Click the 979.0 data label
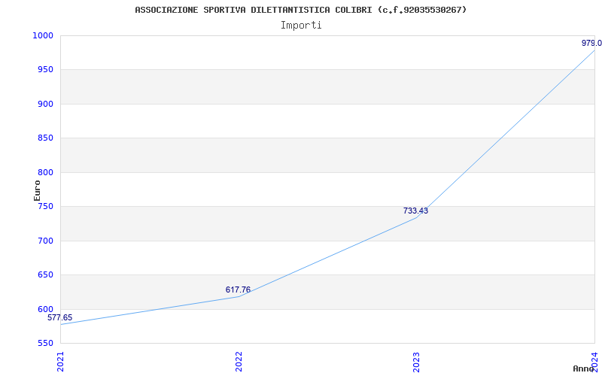This screenshot has height=376, width=602. click(x=591, y=43)
